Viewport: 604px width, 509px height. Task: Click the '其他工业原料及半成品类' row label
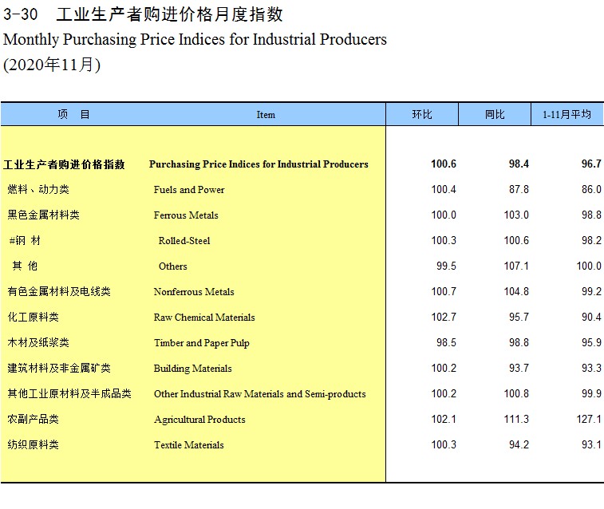(x=69, y=394)
